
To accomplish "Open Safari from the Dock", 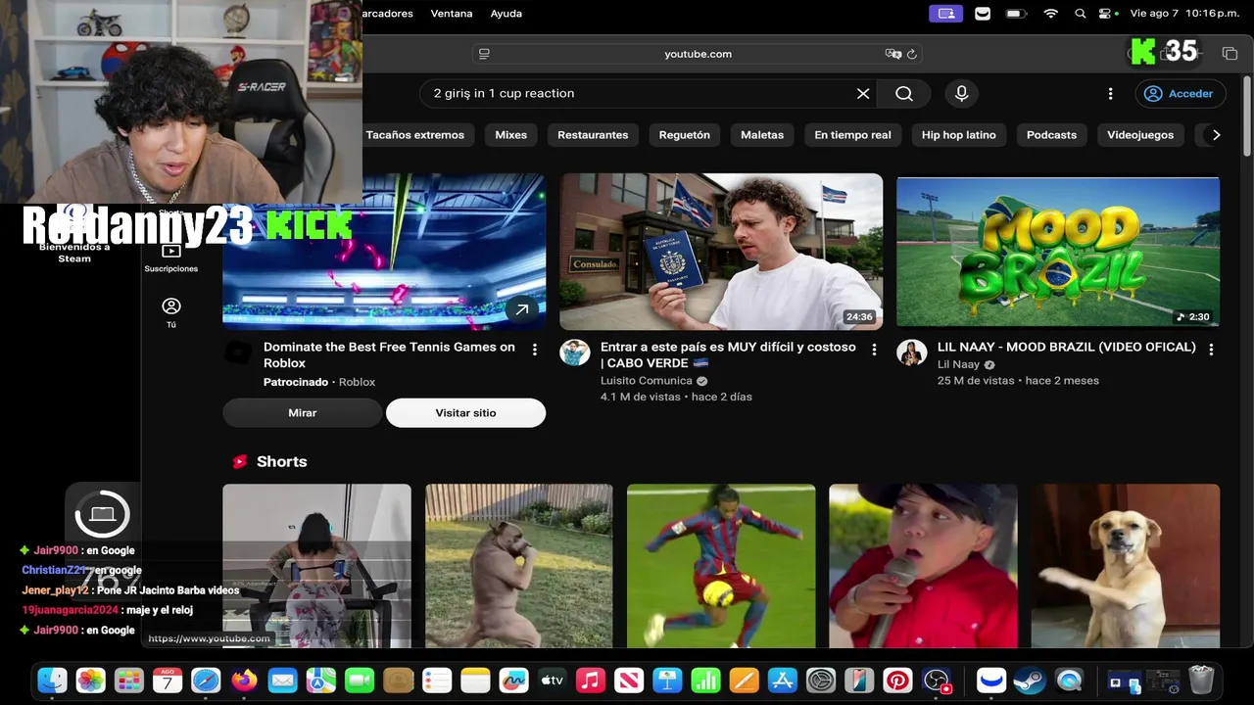I will tap(206, 680).
